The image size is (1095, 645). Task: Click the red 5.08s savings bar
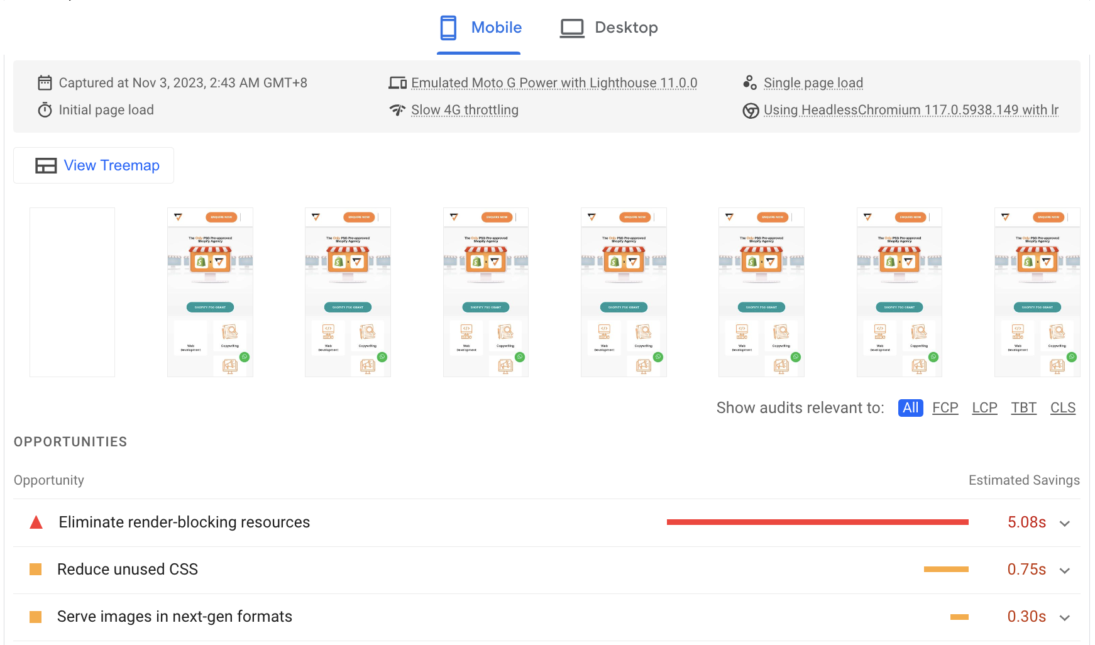(x=817, y=522)
